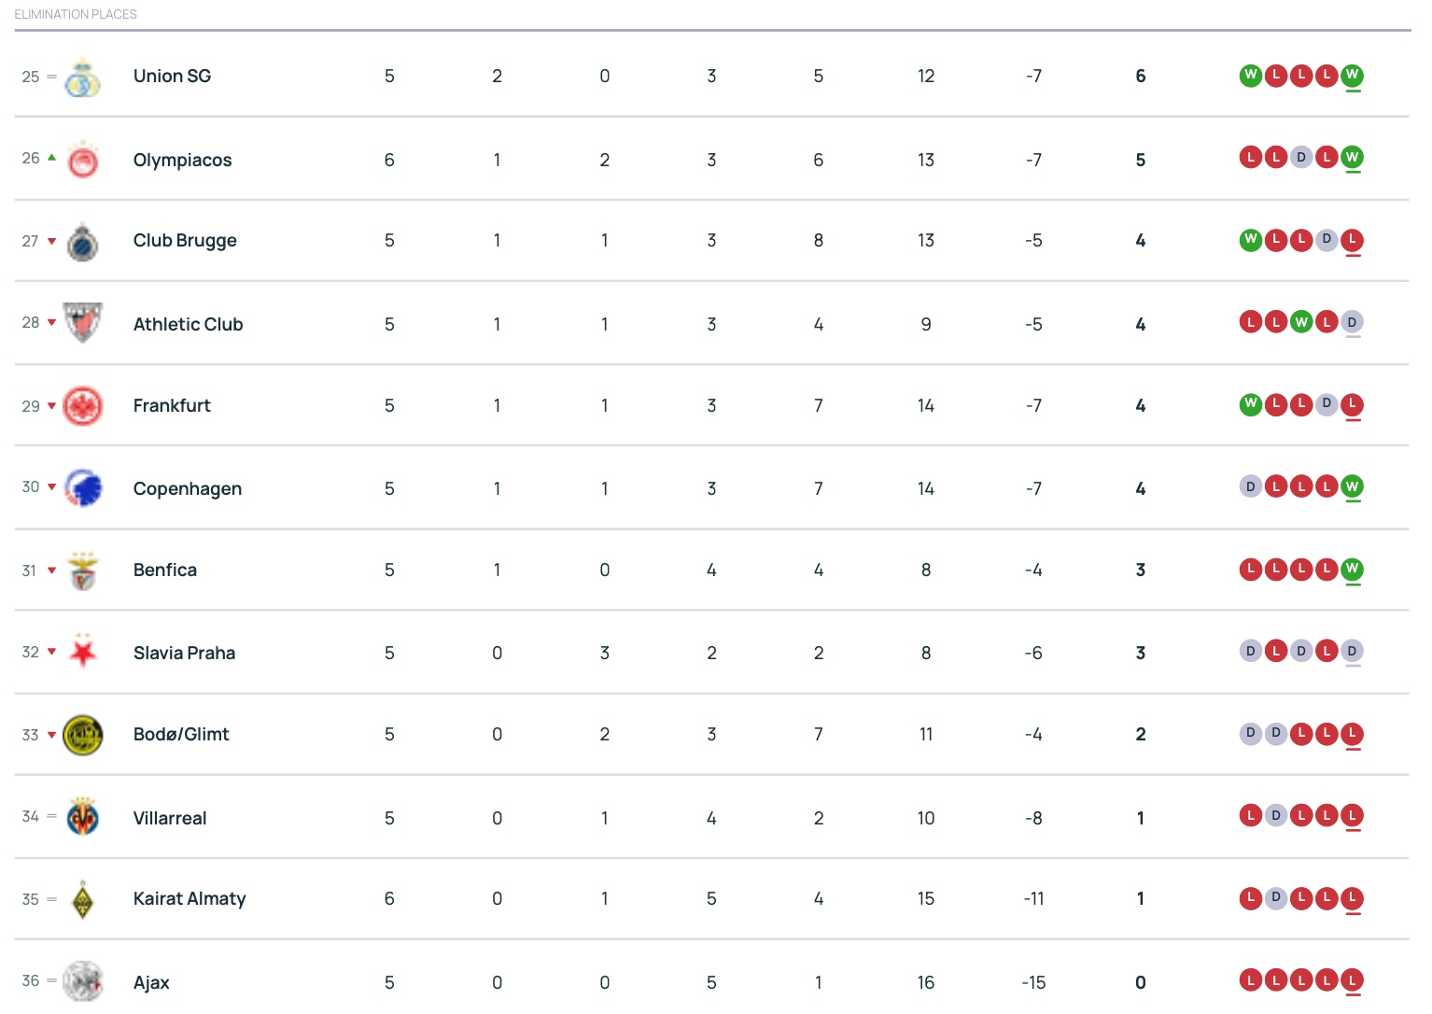
Task: Click Copenhagen's first draw form badge
Action: click(1250, 486)
